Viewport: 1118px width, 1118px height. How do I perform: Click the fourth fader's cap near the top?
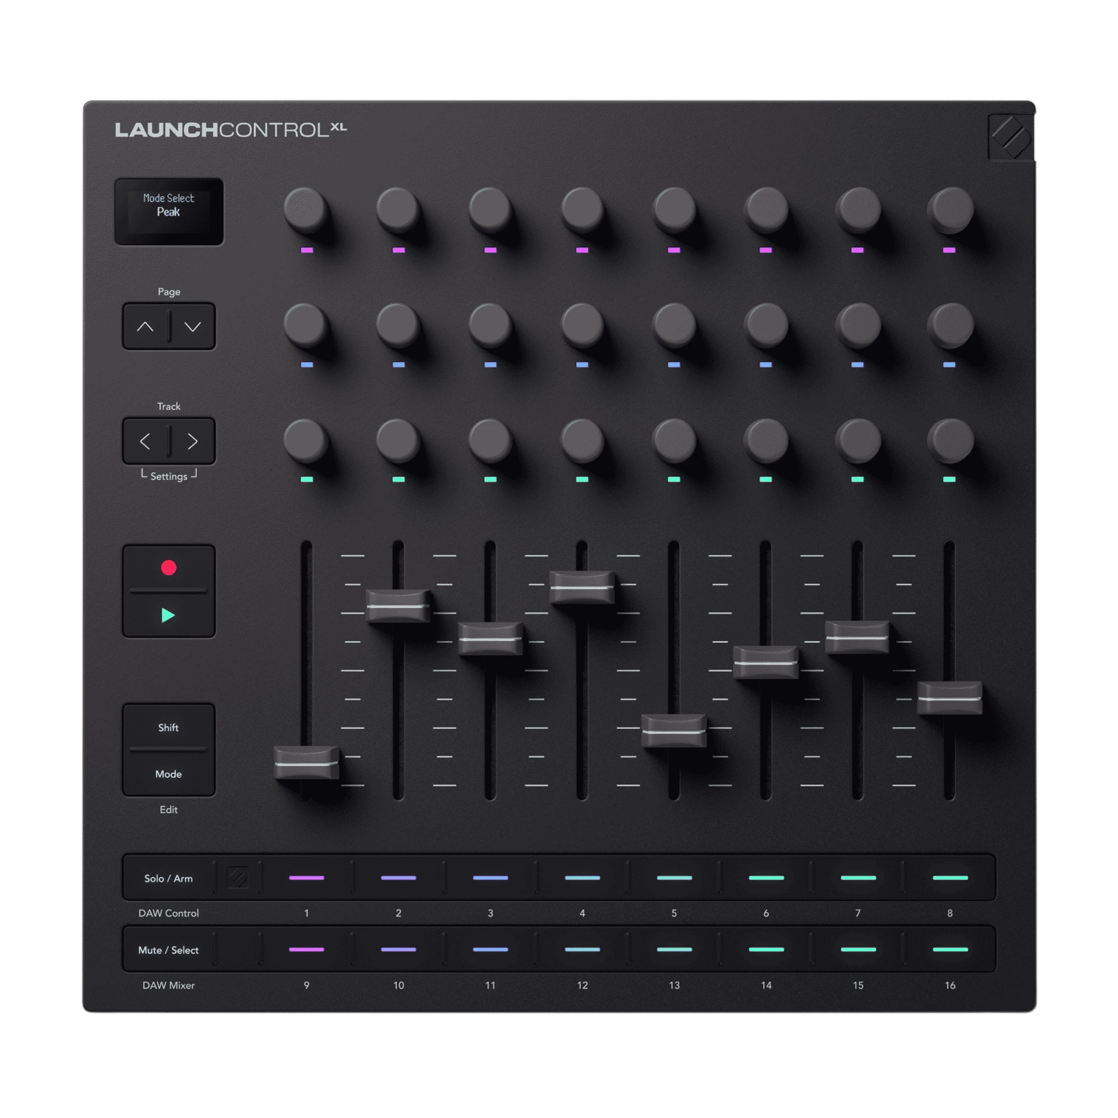tap(582, 588)
